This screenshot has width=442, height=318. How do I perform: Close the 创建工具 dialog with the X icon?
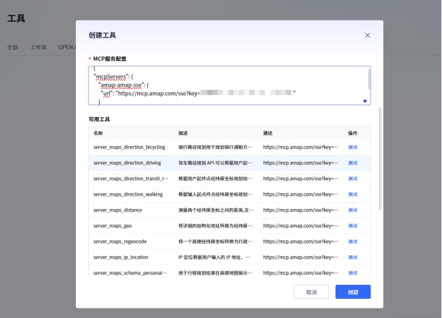pyautogui.click(x=367, y=35)
